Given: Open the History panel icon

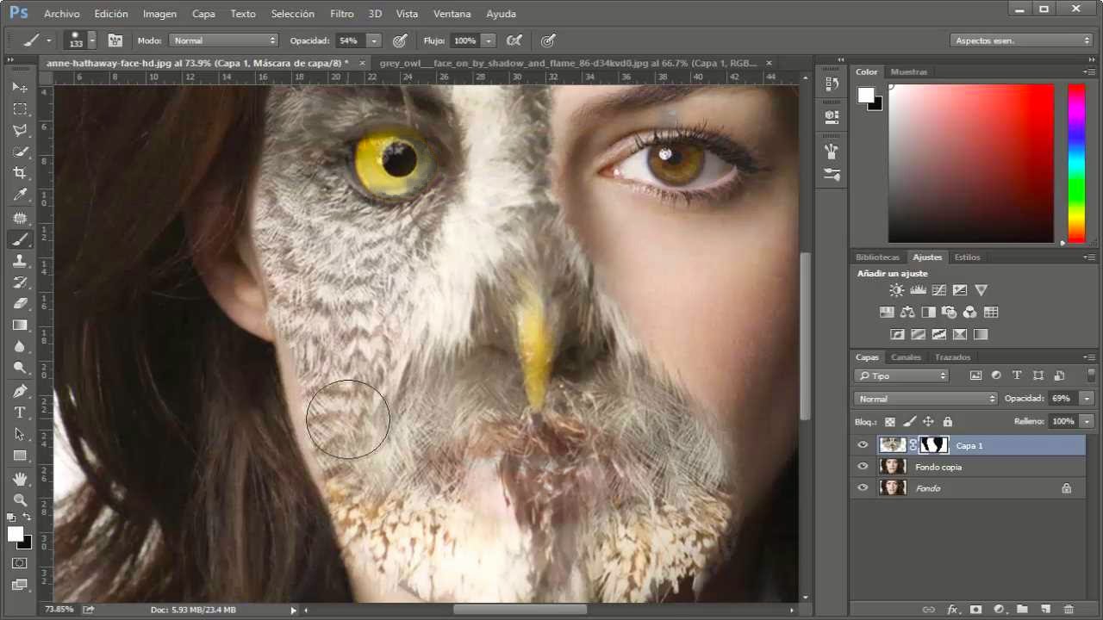Looking at the screenshot, I should tap(832, 84).
